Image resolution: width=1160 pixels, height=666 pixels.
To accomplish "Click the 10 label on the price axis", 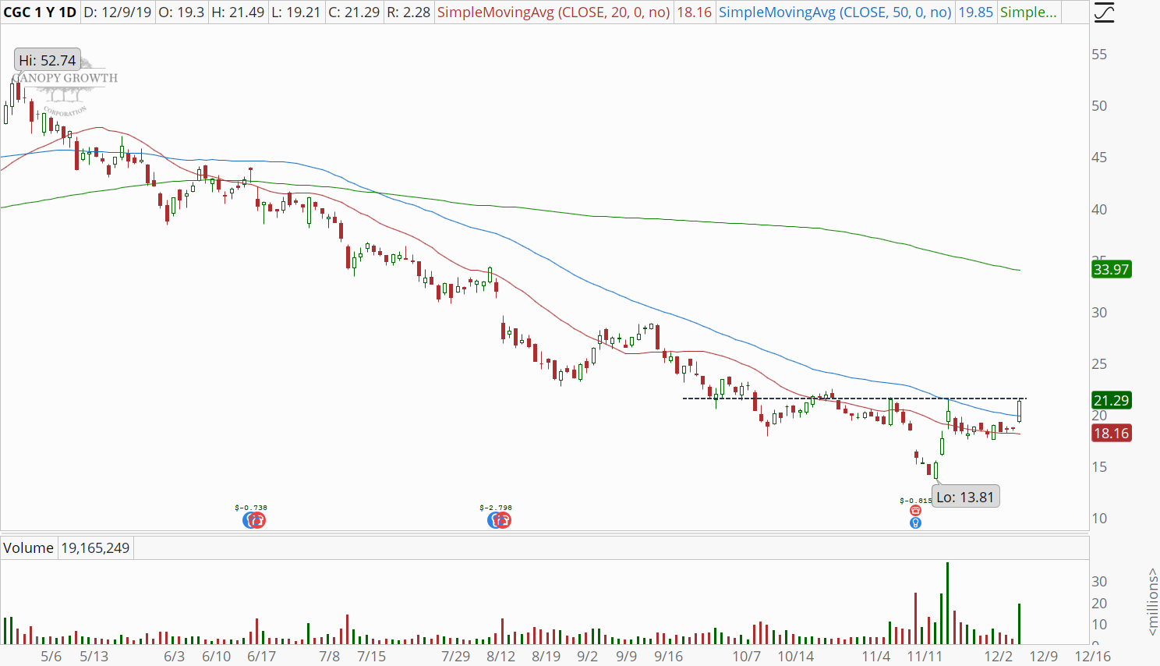I will point(1099,519).
